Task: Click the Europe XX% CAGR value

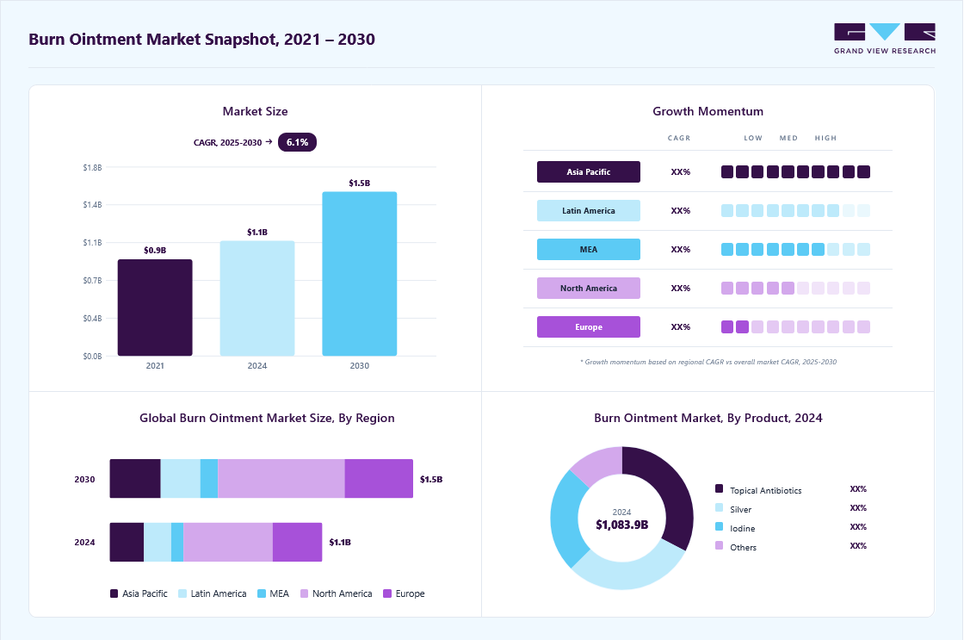Action: pyautogui.click(x=681, y=326)
